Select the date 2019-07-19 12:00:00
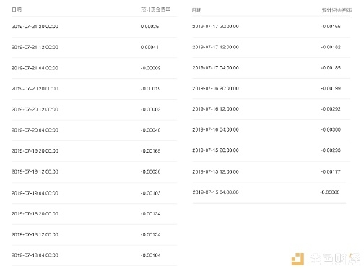Viewport: 364px width, 269px height. tap(35, 172)
